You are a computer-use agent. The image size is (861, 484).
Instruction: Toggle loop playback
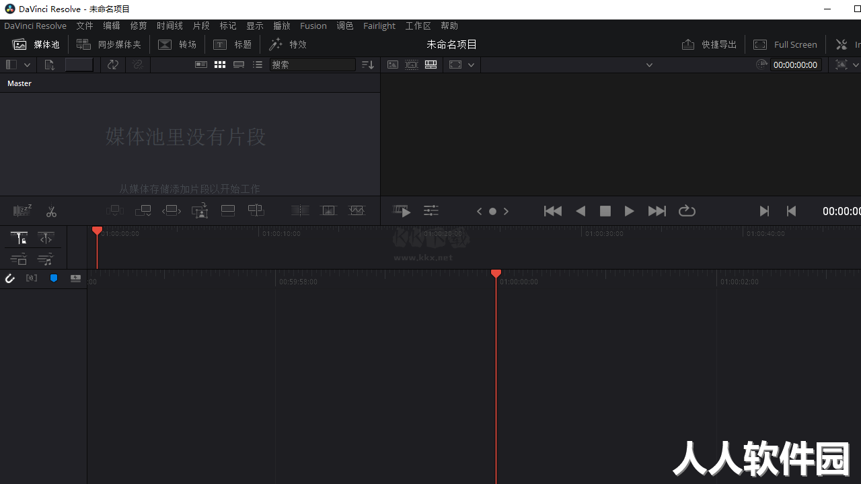pyautogui.click(x=687, y=211)
